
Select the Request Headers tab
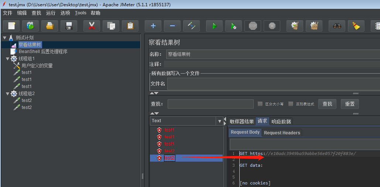point(282,133)
